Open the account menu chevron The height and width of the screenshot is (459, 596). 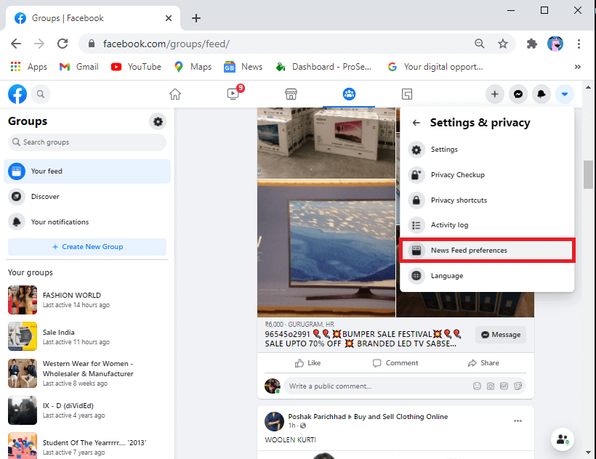[565, 94]
